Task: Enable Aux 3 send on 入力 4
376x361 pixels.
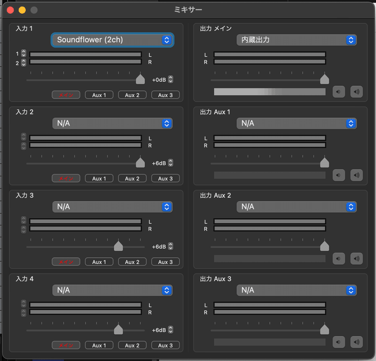Action: [165, 345]
